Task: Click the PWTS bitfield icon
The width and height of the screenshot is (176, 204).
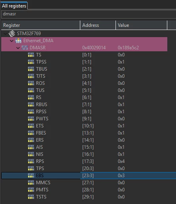Action: 31,119
